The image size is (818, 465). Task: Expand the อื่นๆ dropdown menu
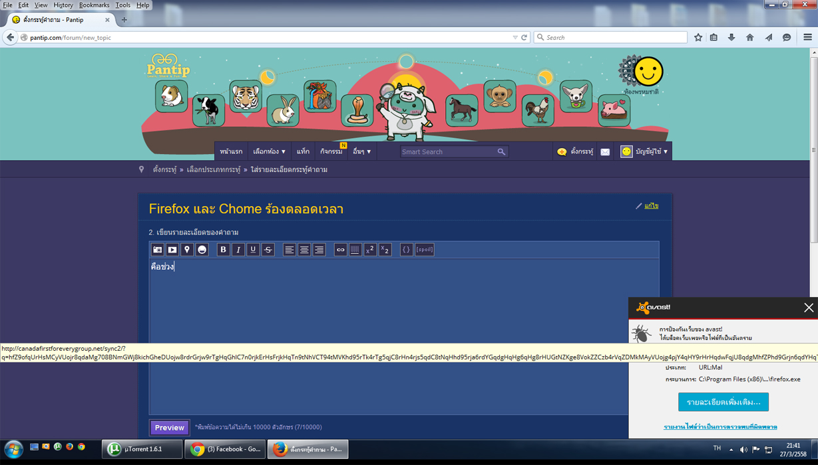click(362, 151)
